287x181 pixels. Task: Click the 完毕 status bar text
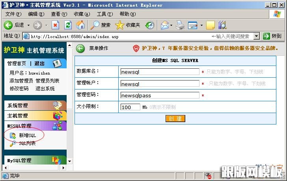(15, 176)
